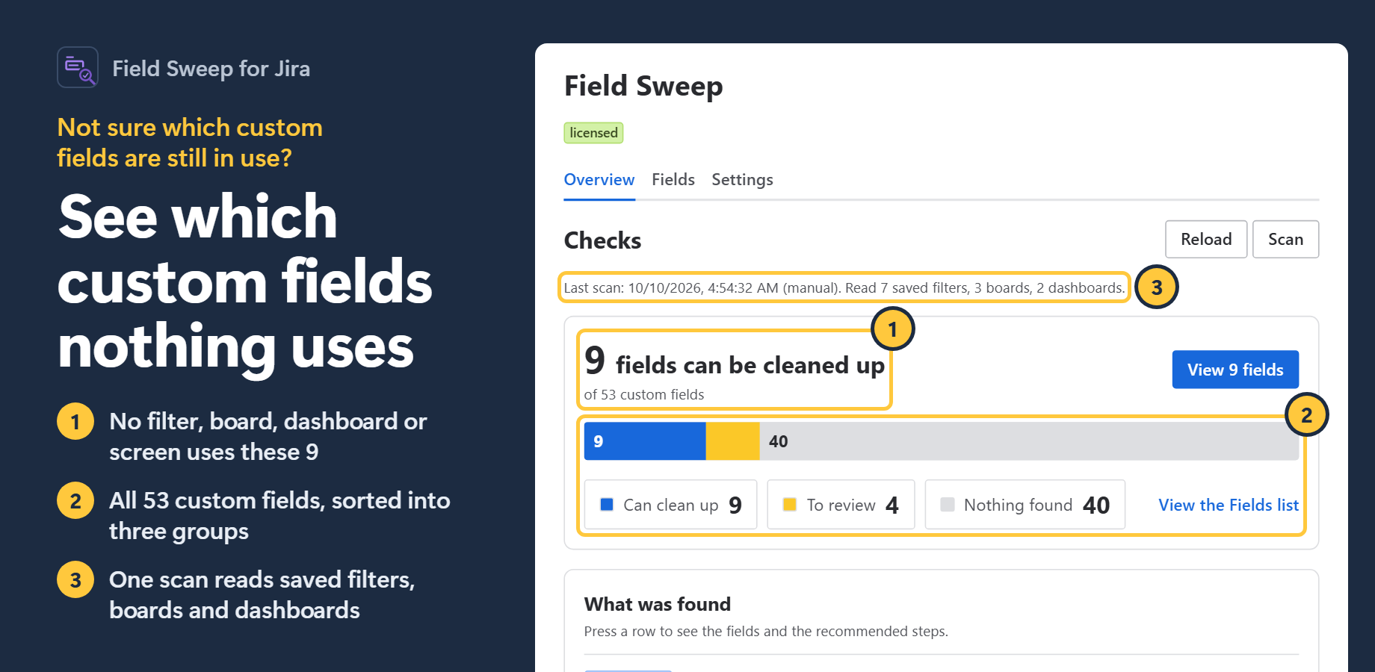Click the yellow segment of the progress bar
1375x672 pixels.
point(732,441)
